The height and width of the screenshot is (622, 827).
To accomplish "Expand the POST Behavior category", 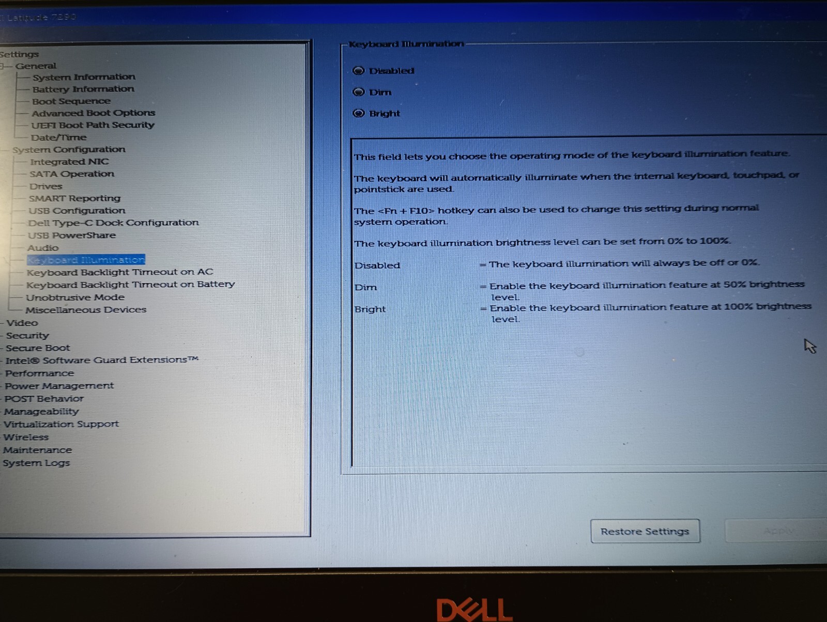I will click(x=43, y=399).
